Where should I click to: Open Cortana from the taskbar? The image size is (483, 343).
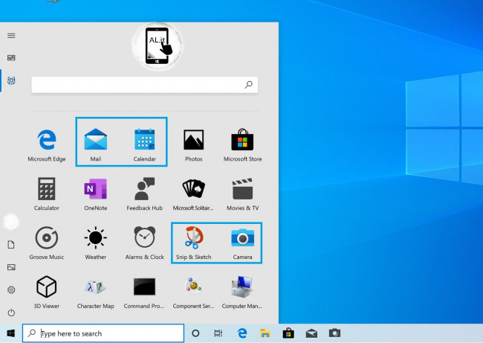click(x=195, y=333)
